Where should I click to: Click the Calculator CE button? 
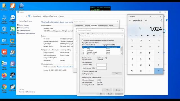[x=141, y=40]
